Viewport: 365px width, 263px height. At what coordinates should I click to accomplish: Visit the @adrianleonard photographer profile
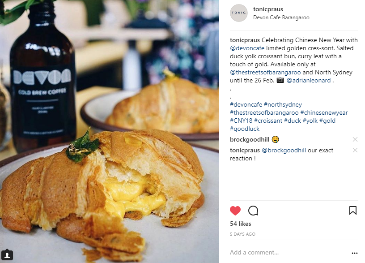click(309, 81)
